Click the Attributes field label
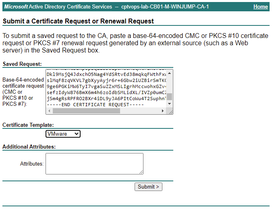The width and height of the screenshot is (272, 212). pos(31,164)
